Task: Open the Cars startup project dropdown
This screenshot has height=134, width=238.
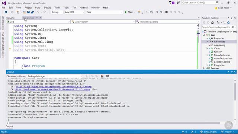Action: point(104,12)
